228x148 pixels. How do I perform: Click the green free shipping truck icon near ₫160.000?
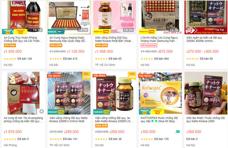(x=177, y=132)
